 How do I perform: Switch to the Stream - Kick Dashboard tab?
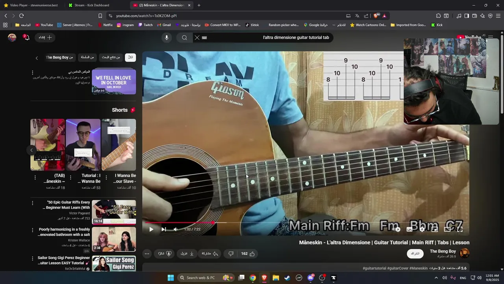(x=94, y=5)
